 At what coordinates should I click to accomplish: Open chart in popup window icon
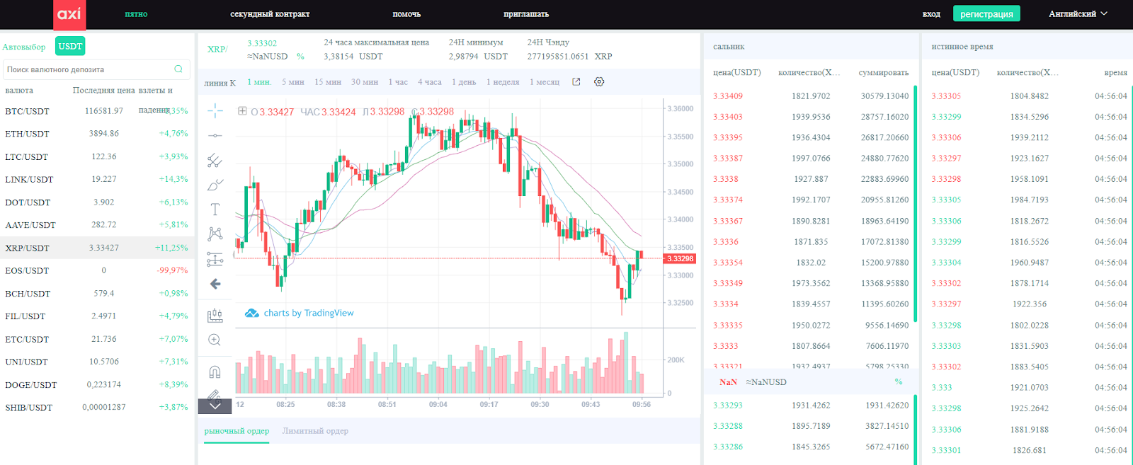[576, 82]
